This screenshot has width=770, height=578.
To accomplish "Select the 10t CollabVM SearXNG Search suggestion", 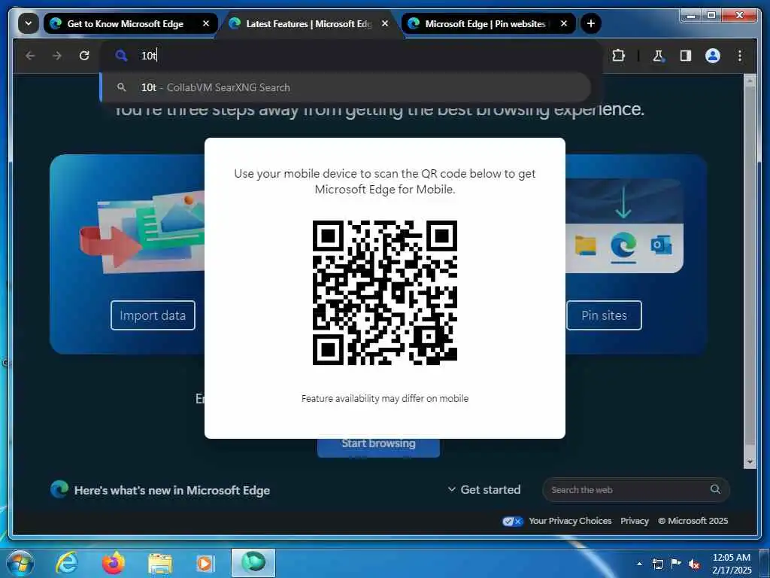I will 346,87.
